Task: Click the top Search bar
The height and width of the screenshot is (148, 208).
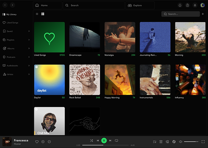Action: (94, 6)
